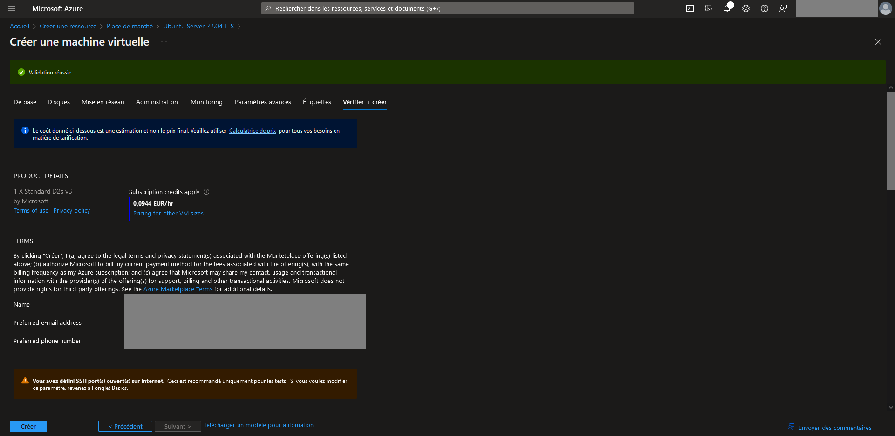Open the feedback icon in the top bar
The height and width of the screenshot is (436, 895).
click(783, 8)
